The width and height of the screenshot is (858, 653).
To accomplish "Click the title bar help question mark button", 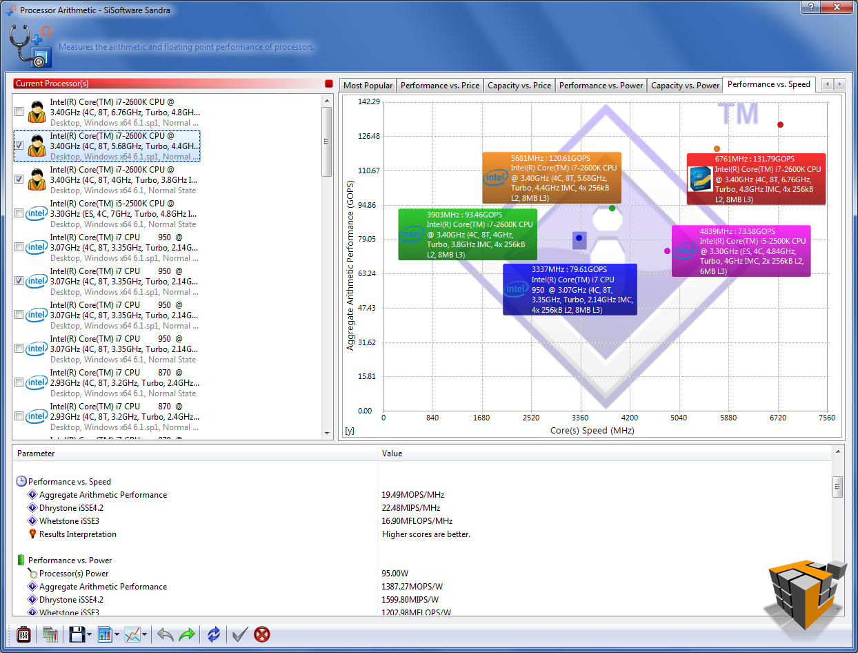I will [x=811, y=6].
